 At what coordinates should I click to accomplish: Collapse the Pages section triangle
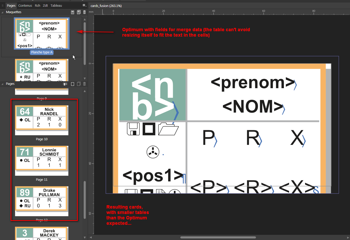click(3, 84)
